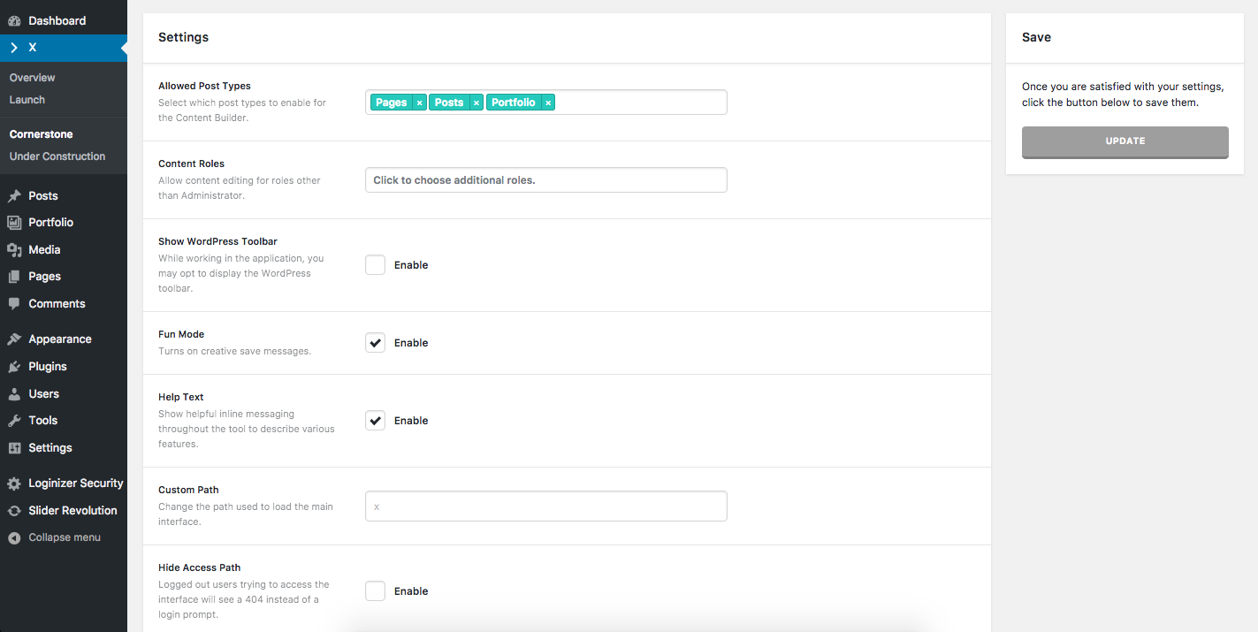Click the Tools wrench icon

14,421
